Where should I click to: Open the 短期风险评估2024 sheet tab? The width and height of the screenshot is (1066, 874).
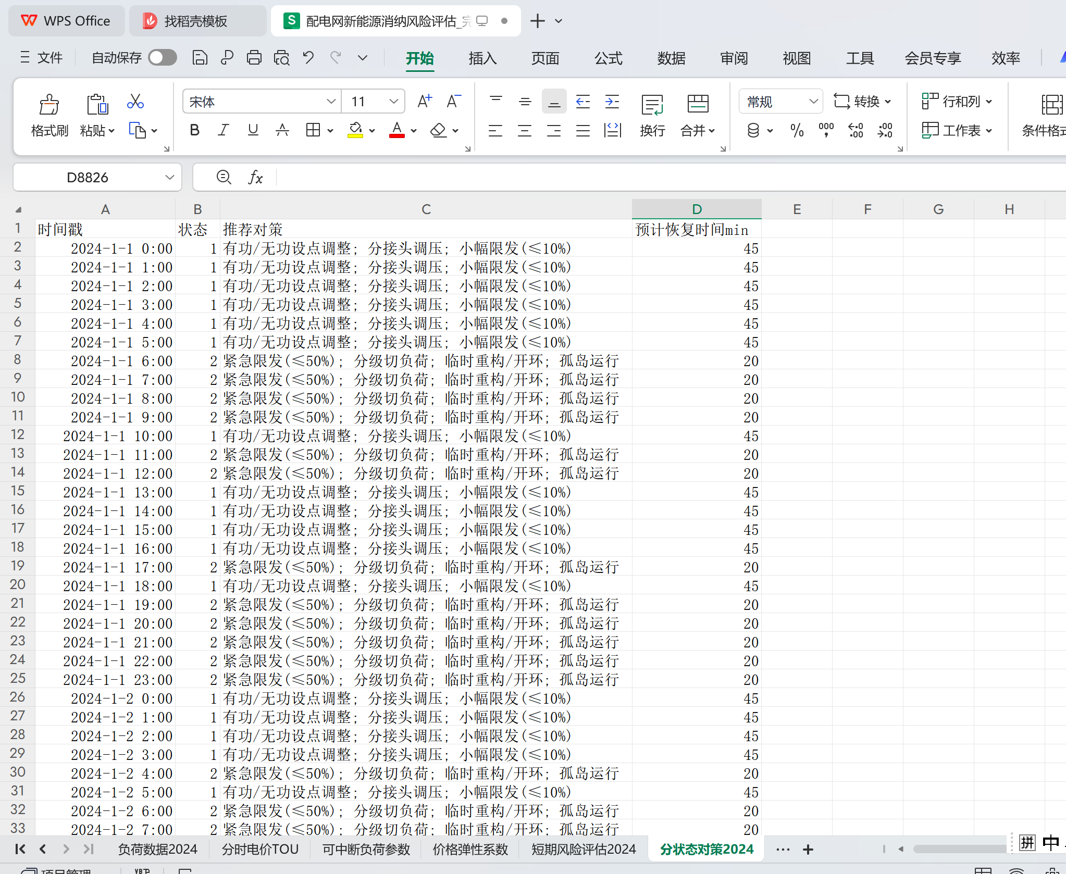pyautogui.click(x=583, y=849)
